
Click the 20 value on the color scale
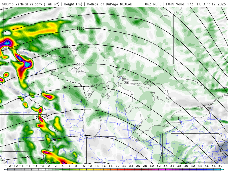coord(117,166)
